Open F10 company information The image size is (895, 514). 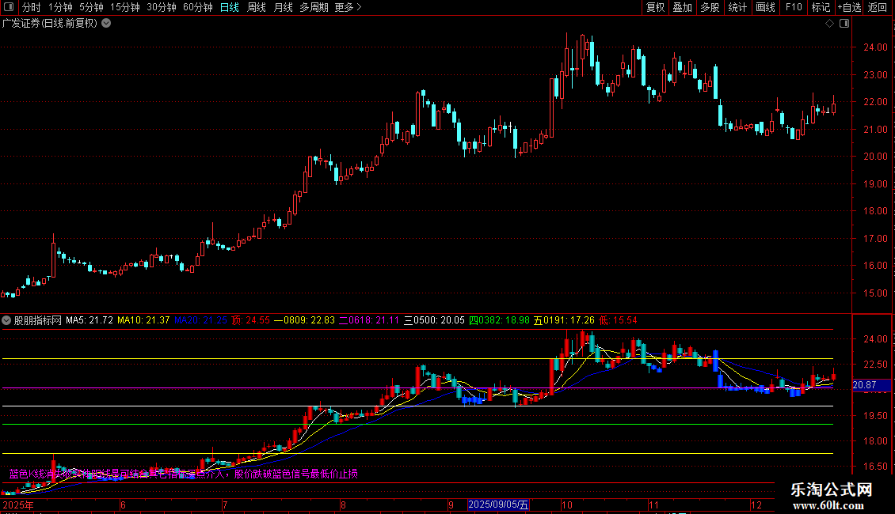(x=793, y=7)
